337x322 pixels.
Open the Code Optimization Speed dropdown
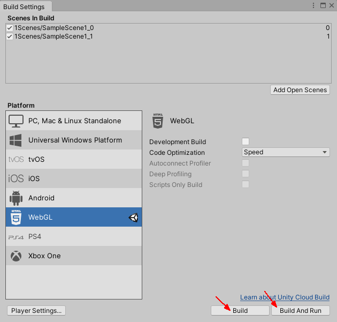click(x=286, y=152)
